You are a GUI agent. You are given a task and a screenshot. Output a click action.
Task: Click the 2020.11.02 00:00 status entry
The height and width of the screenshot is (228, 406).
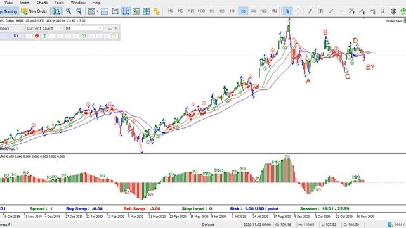257,225
